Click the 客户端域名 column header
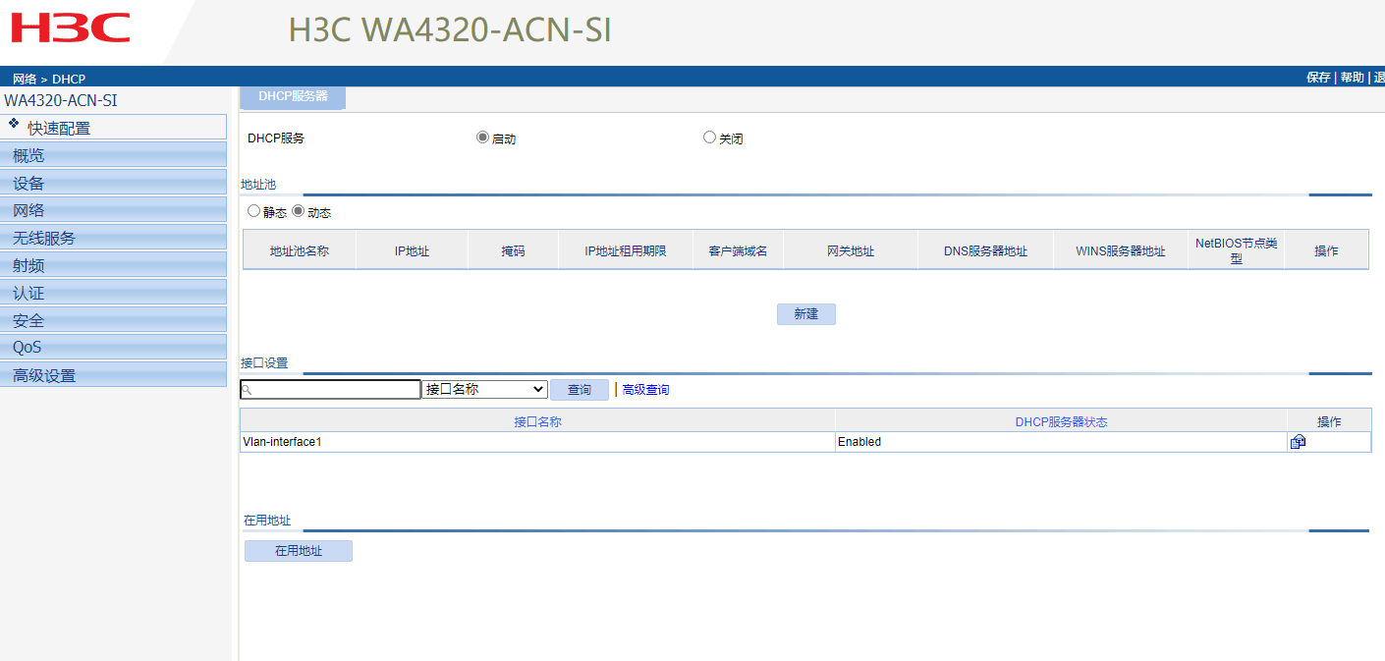This screenshot has height=661, width=1385. click(738, 250)
